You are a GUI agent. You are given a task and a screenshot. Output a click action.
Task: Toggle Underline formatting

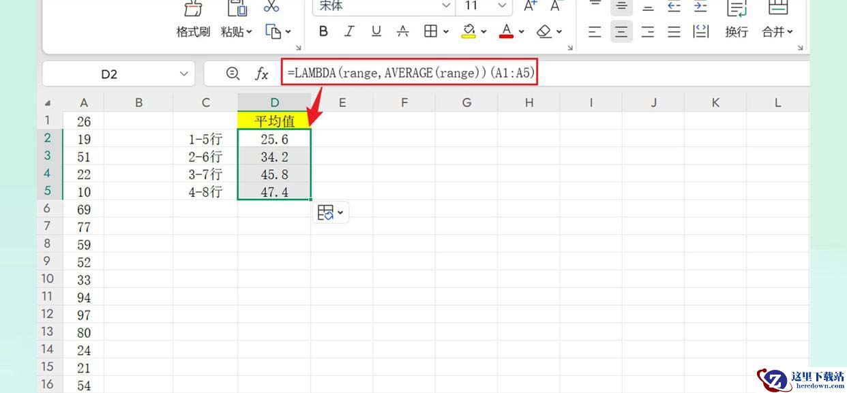376,31
